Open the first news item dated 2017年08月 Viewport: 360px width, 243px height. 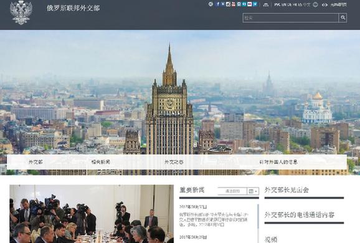pos(214,219)
